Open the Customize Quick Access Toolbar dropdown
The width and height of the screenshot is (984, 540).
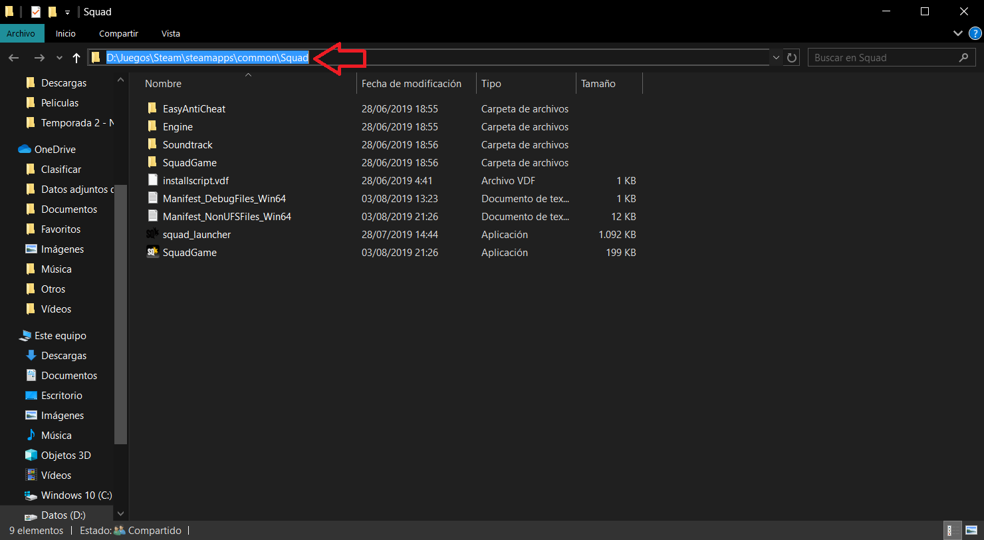(x=67, y=12)
